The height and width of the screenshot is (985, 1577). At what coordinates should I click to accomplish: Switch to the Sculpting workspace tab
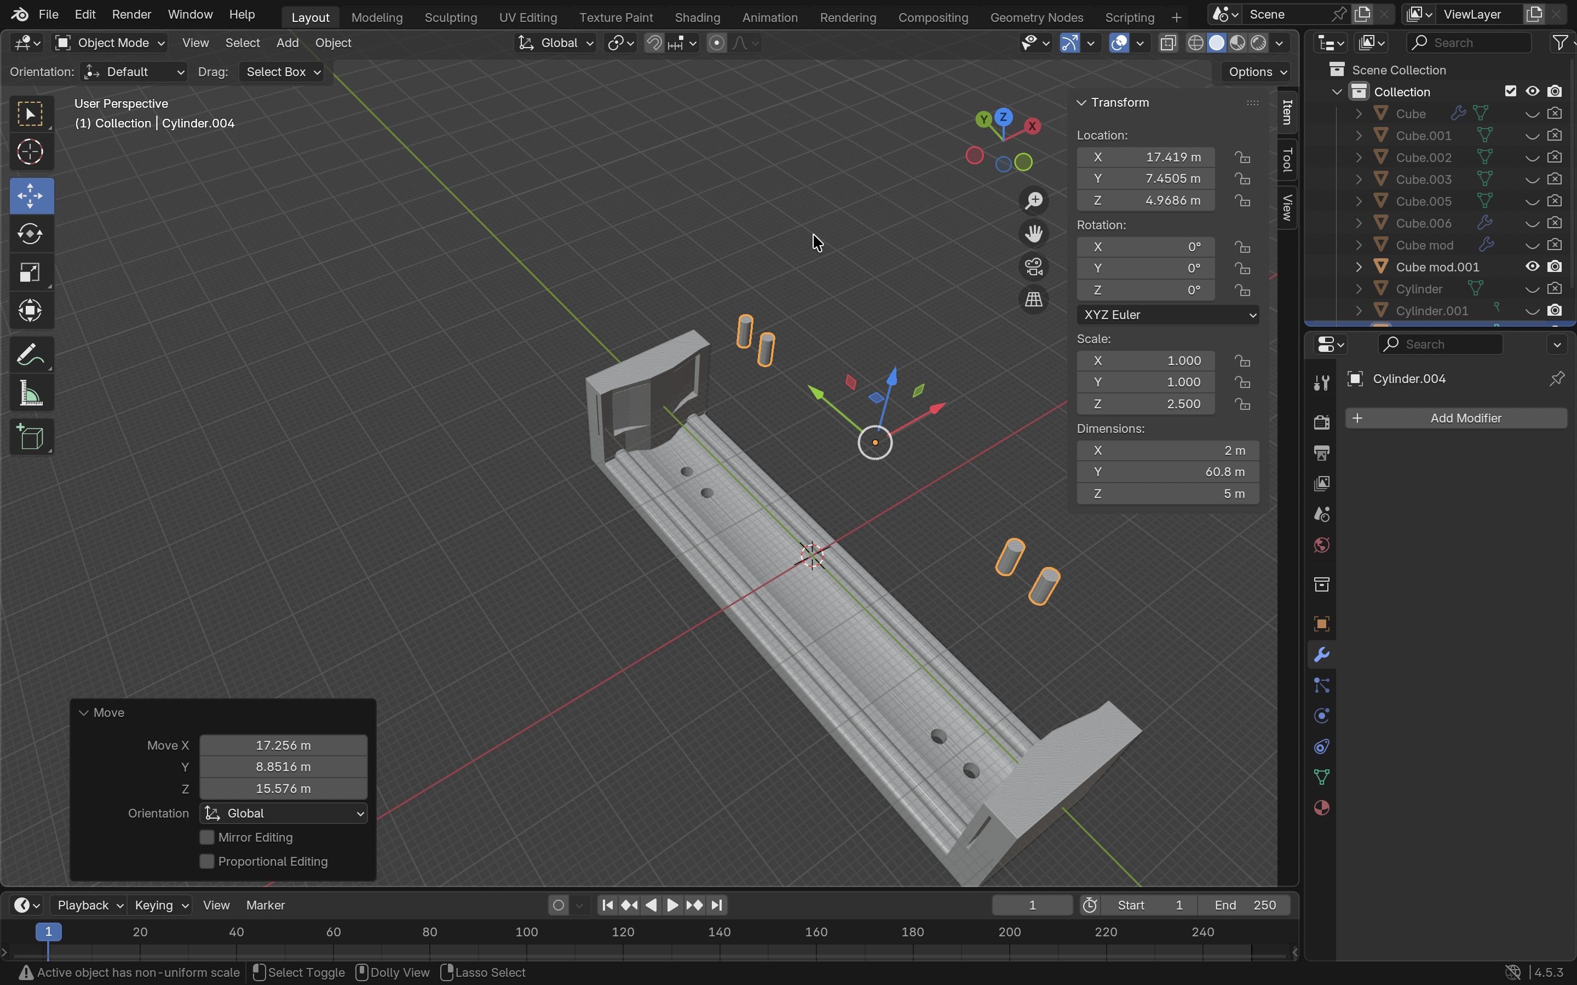click(x=450, y=17)
